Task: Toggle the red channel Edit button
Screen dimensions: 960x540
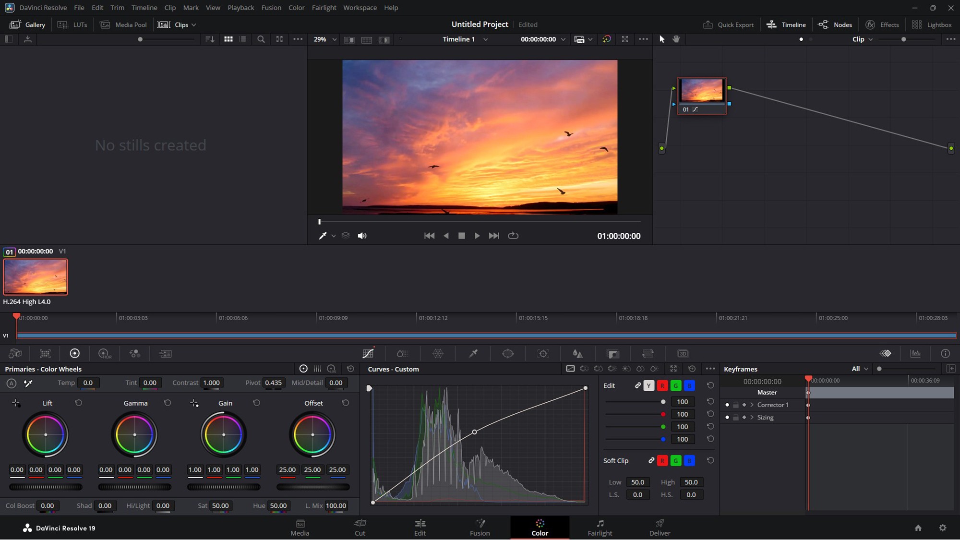Action: coord(662,386)
